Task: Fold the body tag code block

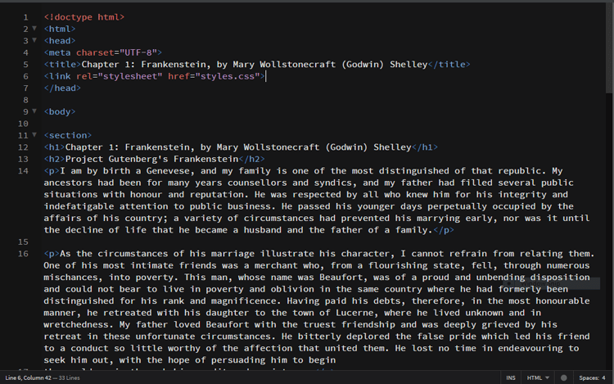Action: 34,111
